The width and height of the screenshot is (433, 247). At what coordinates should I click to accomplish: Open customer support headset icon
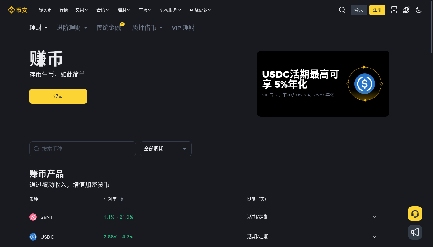[415, 214]
